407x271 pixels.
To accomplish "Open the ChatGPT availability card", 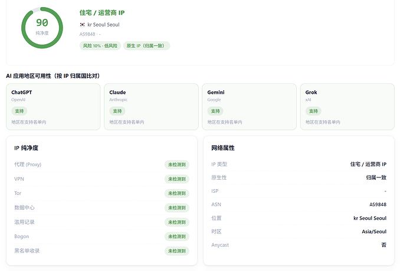I will click(x=53, y=107).
